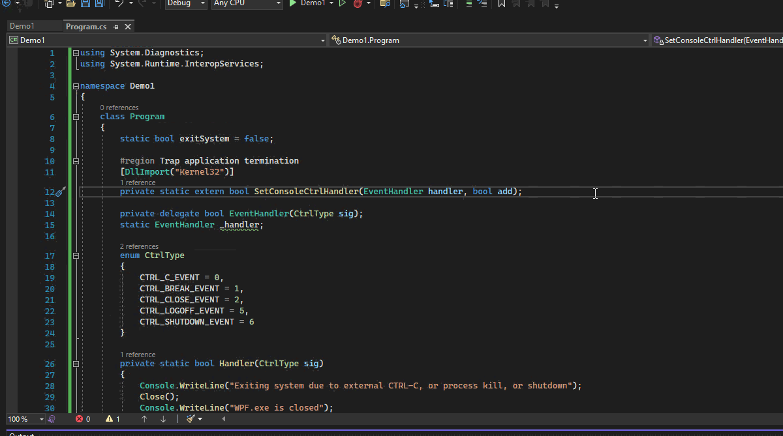Open the Any CPU platform dropdown
Screen dimensions: 783x436
(x=247, y=3)
